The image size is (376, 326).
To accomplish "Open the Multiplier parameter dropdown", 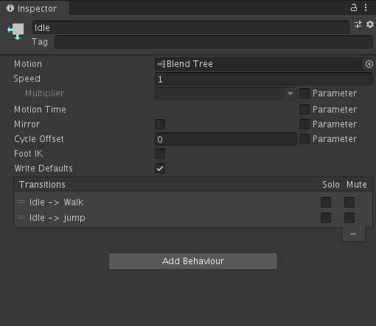I will point(226,93).
